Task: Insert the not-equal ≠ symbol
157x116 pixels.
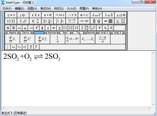Action: pos(54,28)
